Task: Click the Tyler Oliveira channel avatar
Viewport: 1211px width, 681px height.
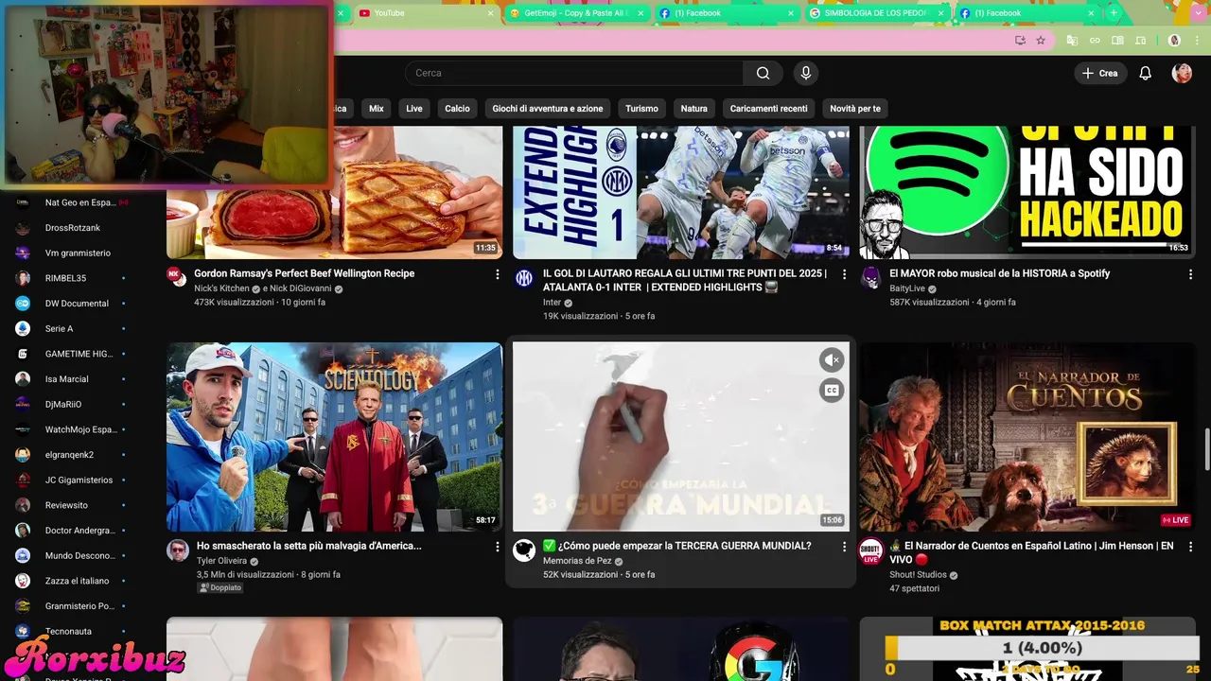Action: (x=178, y=550)
